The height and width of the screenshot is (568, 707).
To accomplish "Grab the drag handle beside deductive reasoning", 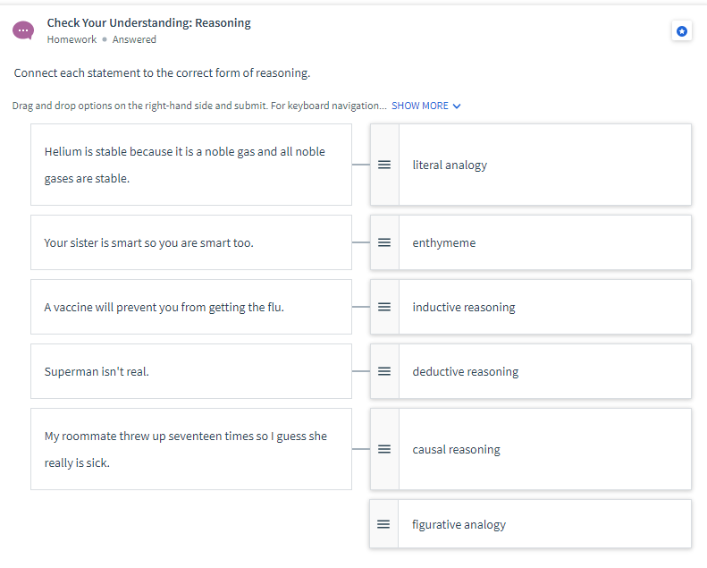I will pos(384,371).
